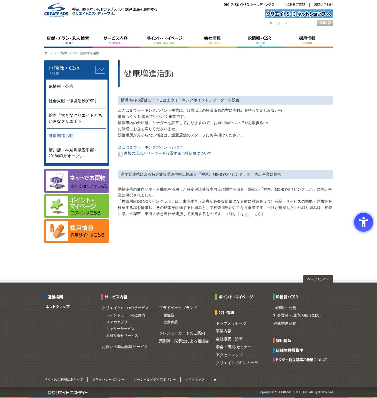Viewport: 377px width, 398px height.
Task: Click footer プライバシーポリシー link
Action: tap(108, 379)
